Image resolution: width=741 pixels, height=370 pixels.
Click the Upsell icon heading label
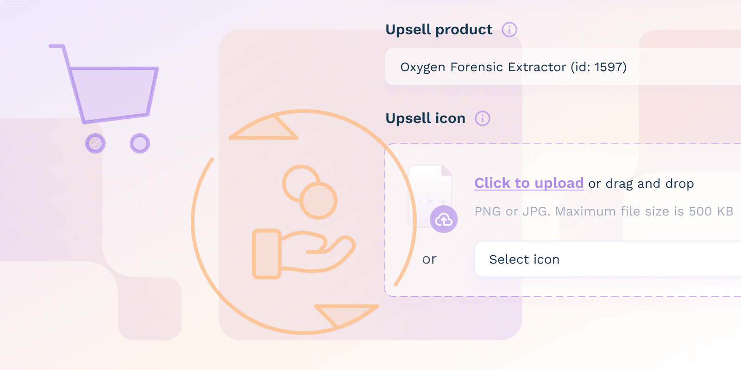(426, 118)
